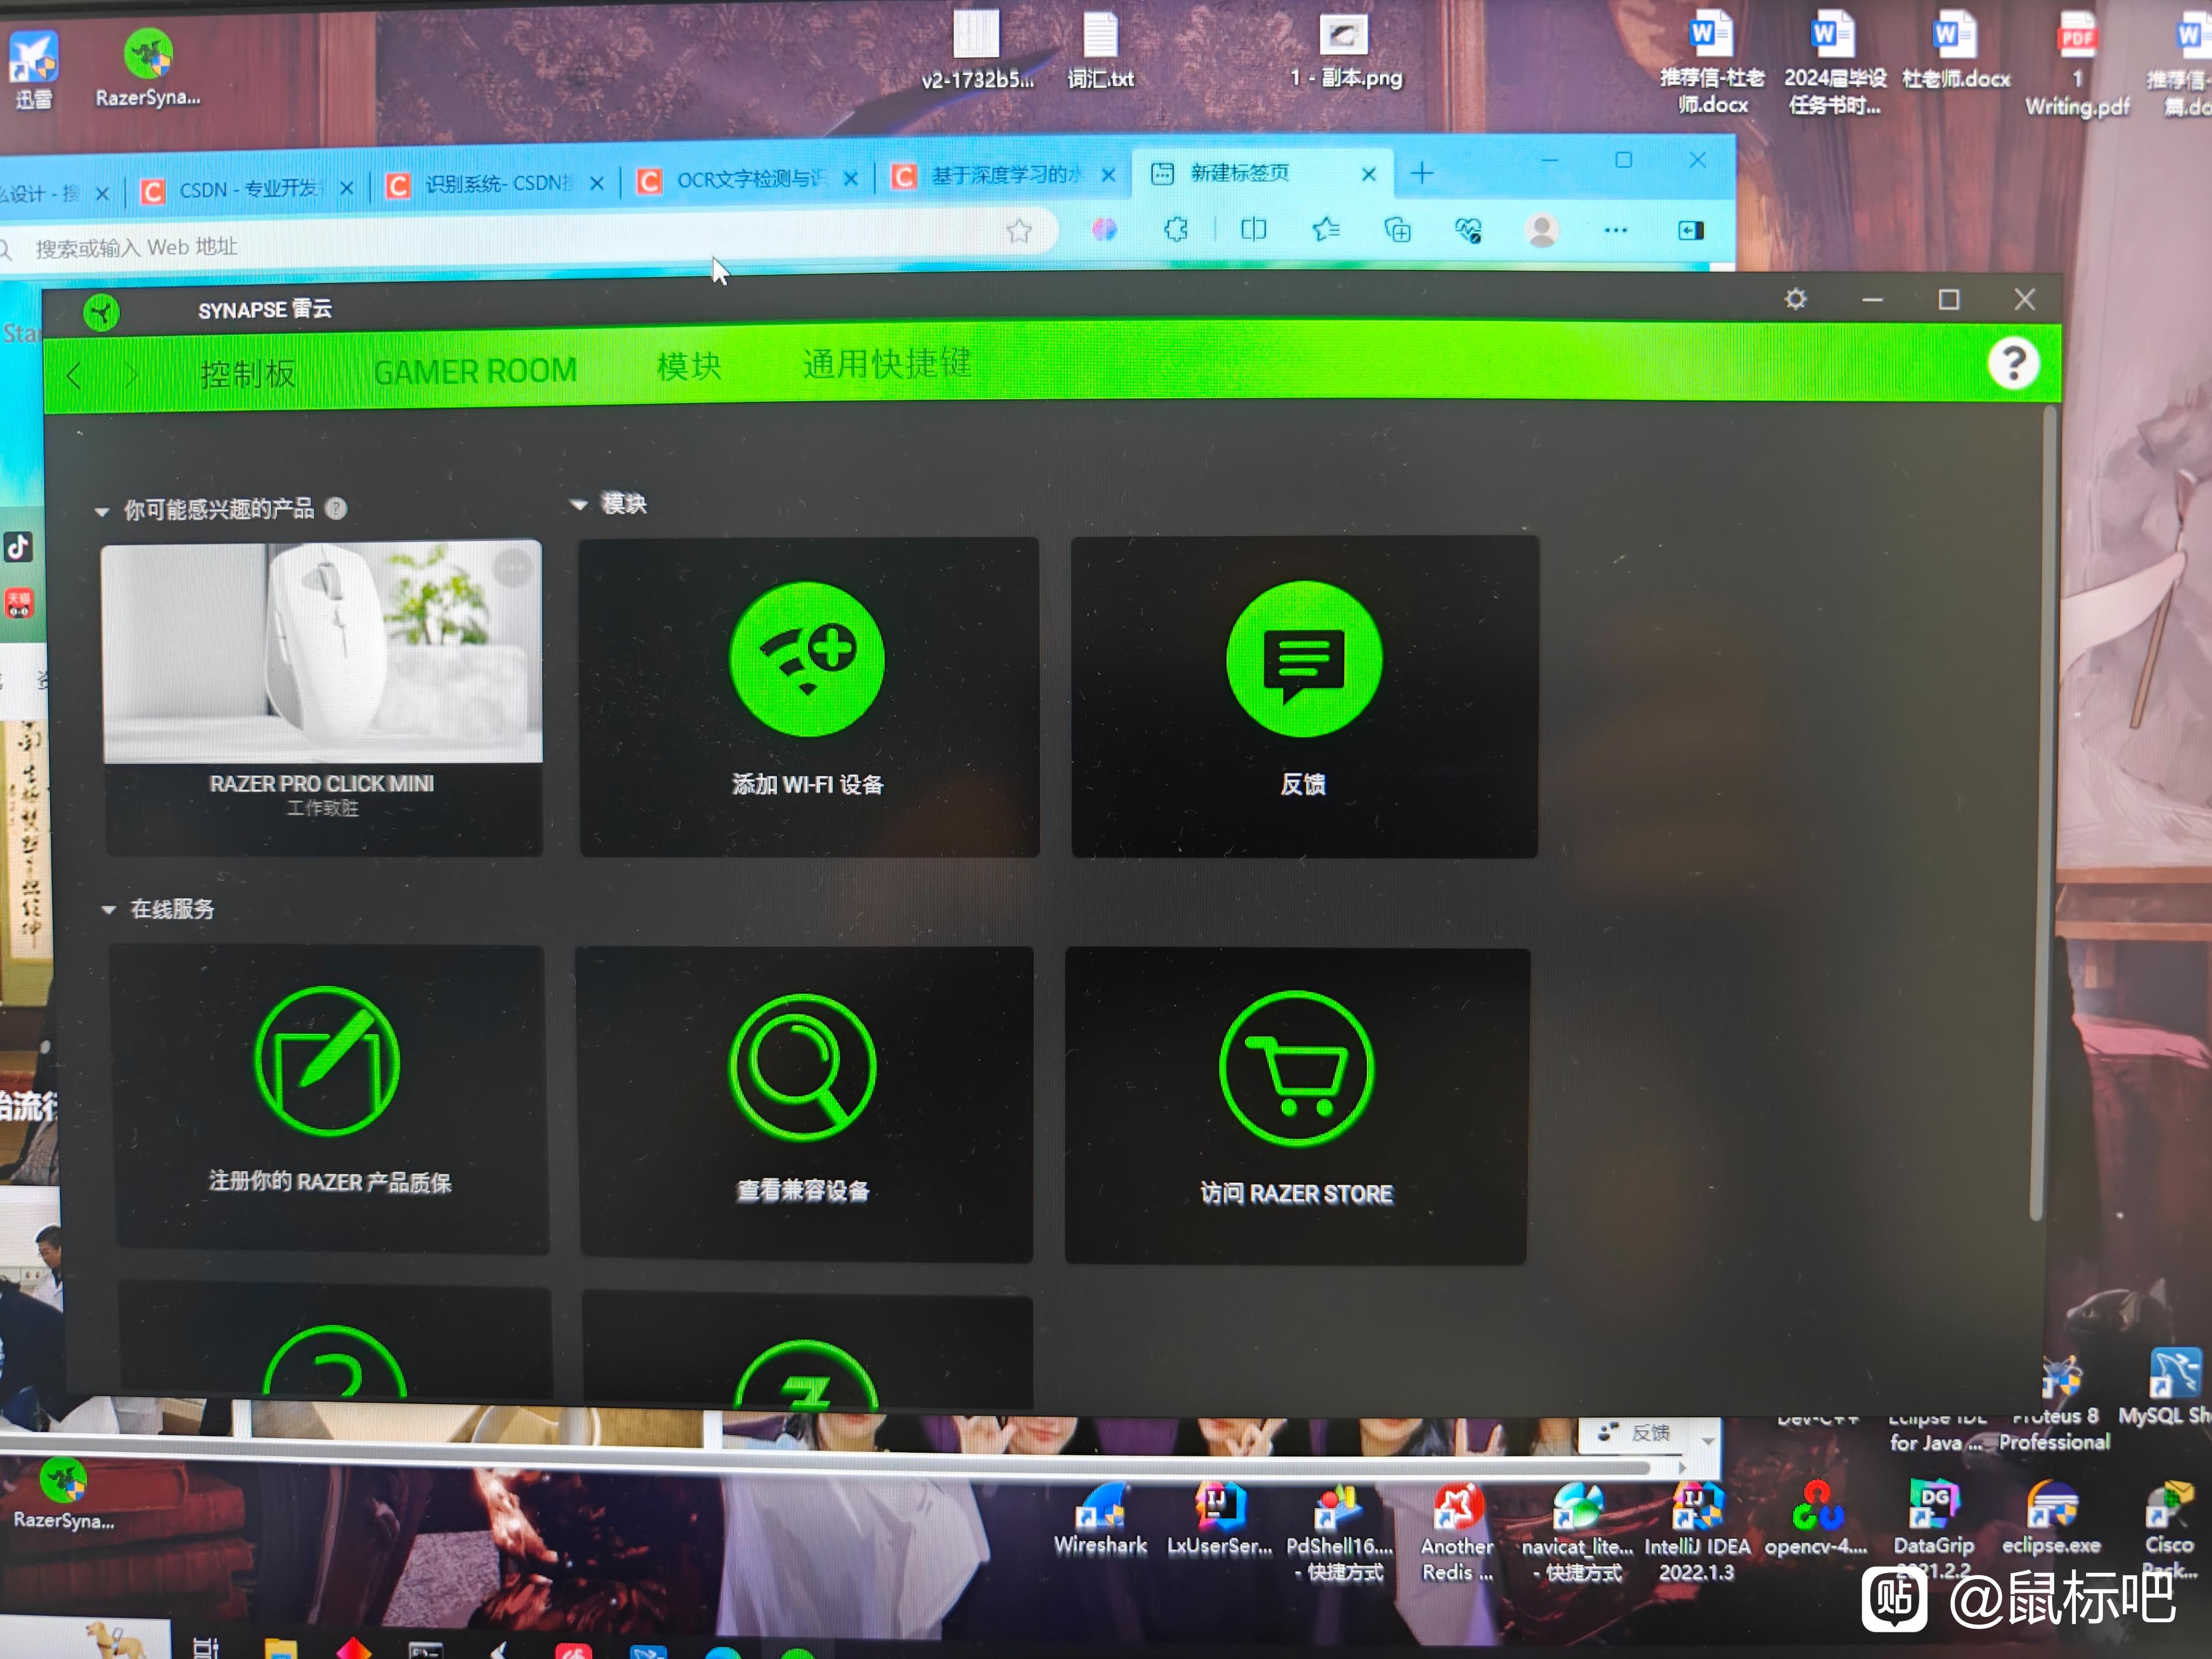Screen dimensions: 2212x1659
Task: Open 1 - 副本.png file on desktop
Action: [1345, 51]
